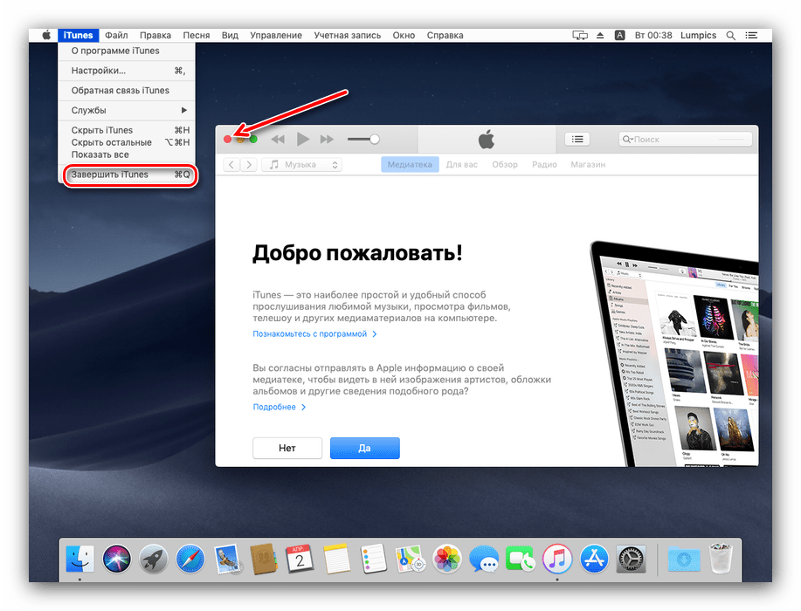Click the back navigation arrow in iTunes
The image size is (801, 611).
[x=231, y=165]
